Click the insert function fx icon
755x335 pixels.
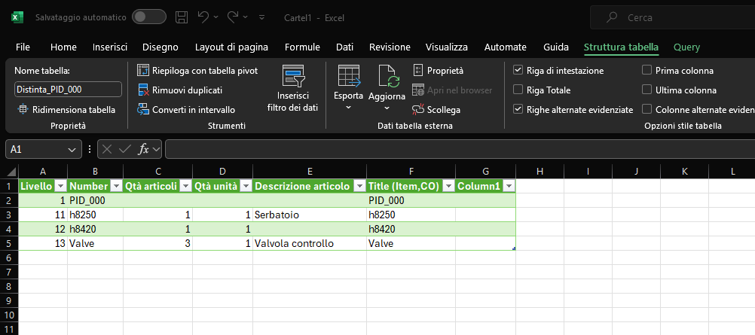pos(144,149)
